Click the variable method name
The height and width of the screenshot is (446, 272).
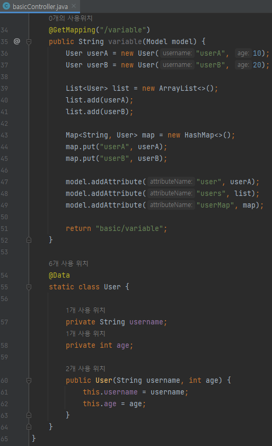click(125, 41)
